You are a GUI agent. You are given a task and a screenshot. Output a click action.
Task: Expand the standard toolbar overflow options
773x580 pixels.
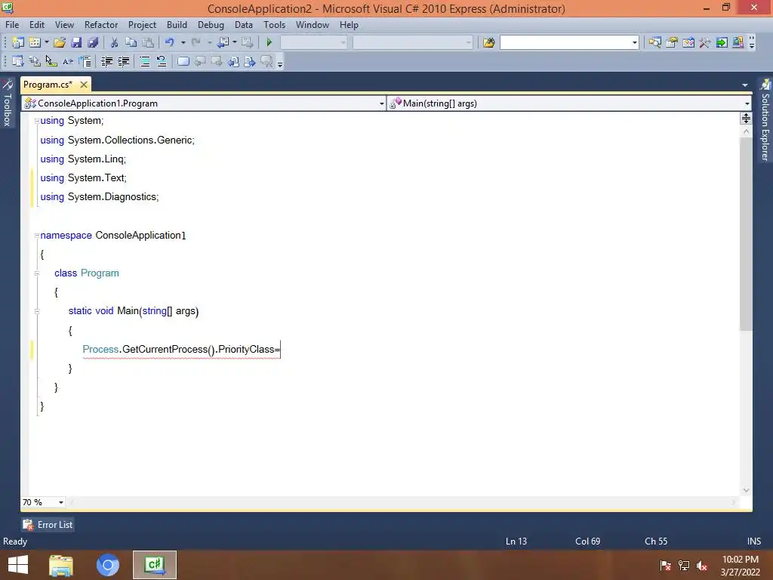(752, 42)
